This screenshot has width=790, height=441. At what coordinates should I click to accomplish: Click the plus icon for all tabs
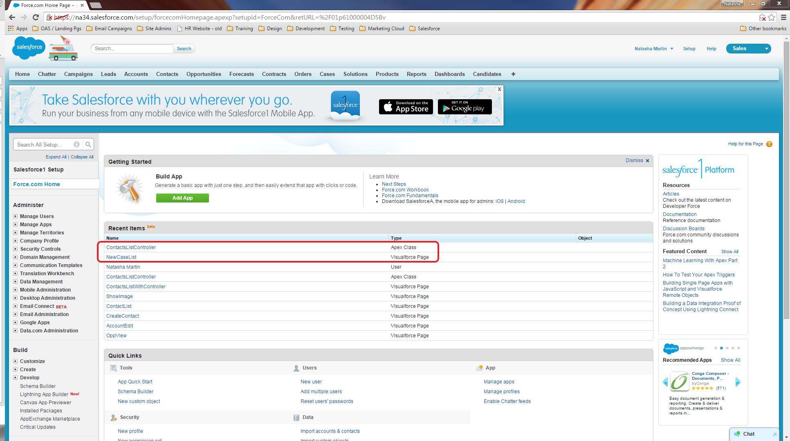coord(513,74)
